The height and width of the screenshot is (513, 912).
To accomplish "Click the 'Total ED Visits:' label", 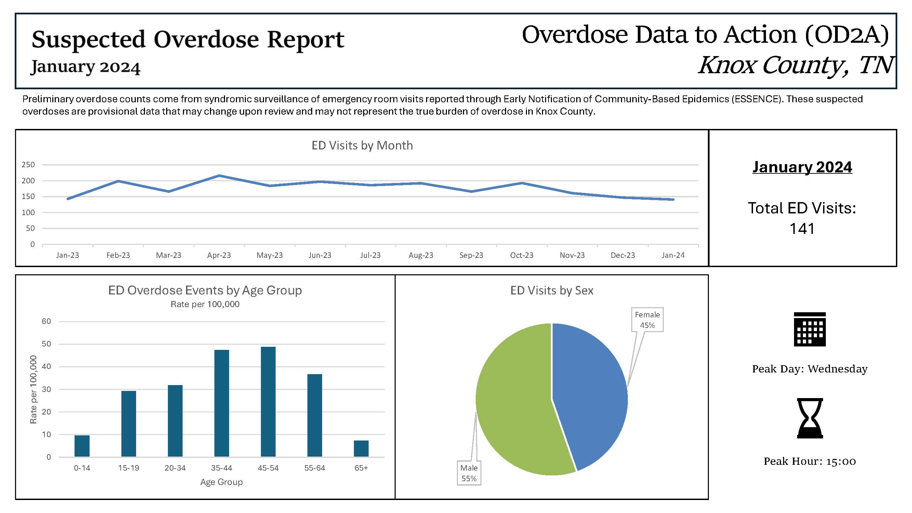I will pyautogui.click(x=802, y=208).
